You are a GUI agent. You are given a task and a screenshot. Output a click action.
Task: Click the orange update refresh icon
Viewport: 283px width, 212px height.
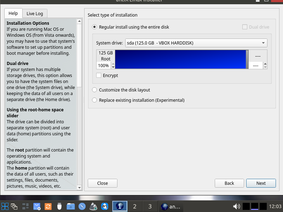coord(48,206)
